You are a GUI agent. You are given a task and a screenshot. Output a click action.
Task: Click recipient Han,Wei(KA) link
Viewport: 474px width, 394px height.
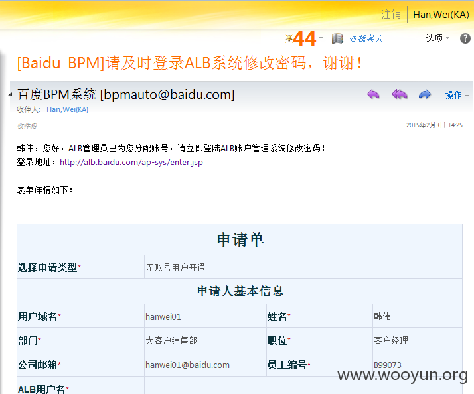[68, 109]
